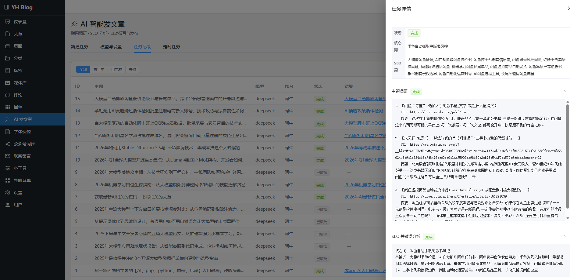Click the 页面 page icon in sidebar
Viewport: 570px width, 280px height.
(8, 46)
